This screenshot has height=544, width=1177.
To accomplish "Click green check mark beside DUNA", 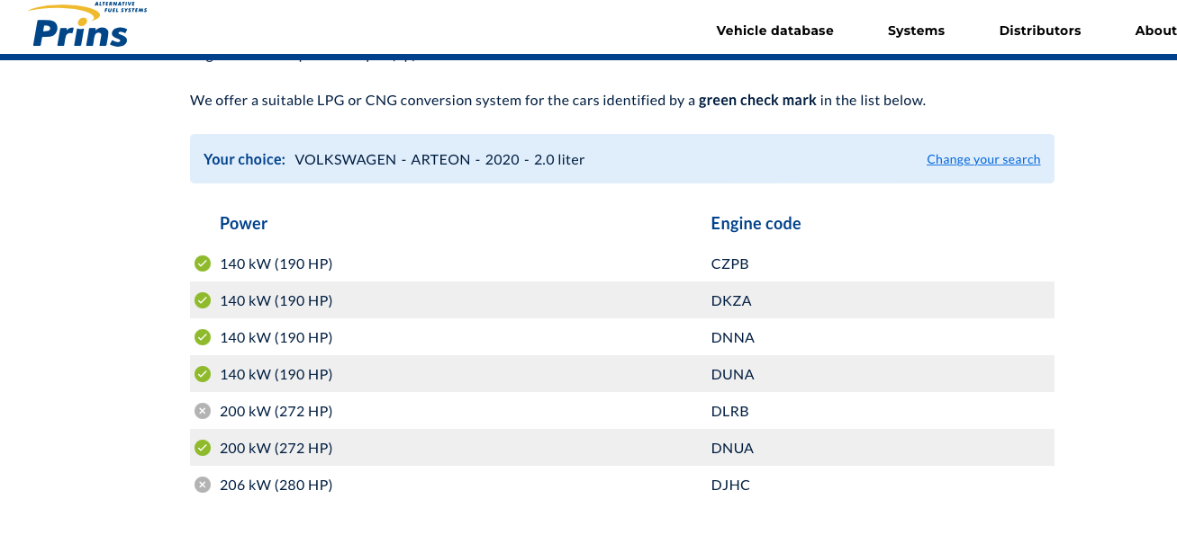I will pyautogui.click(x=203, y=374).
